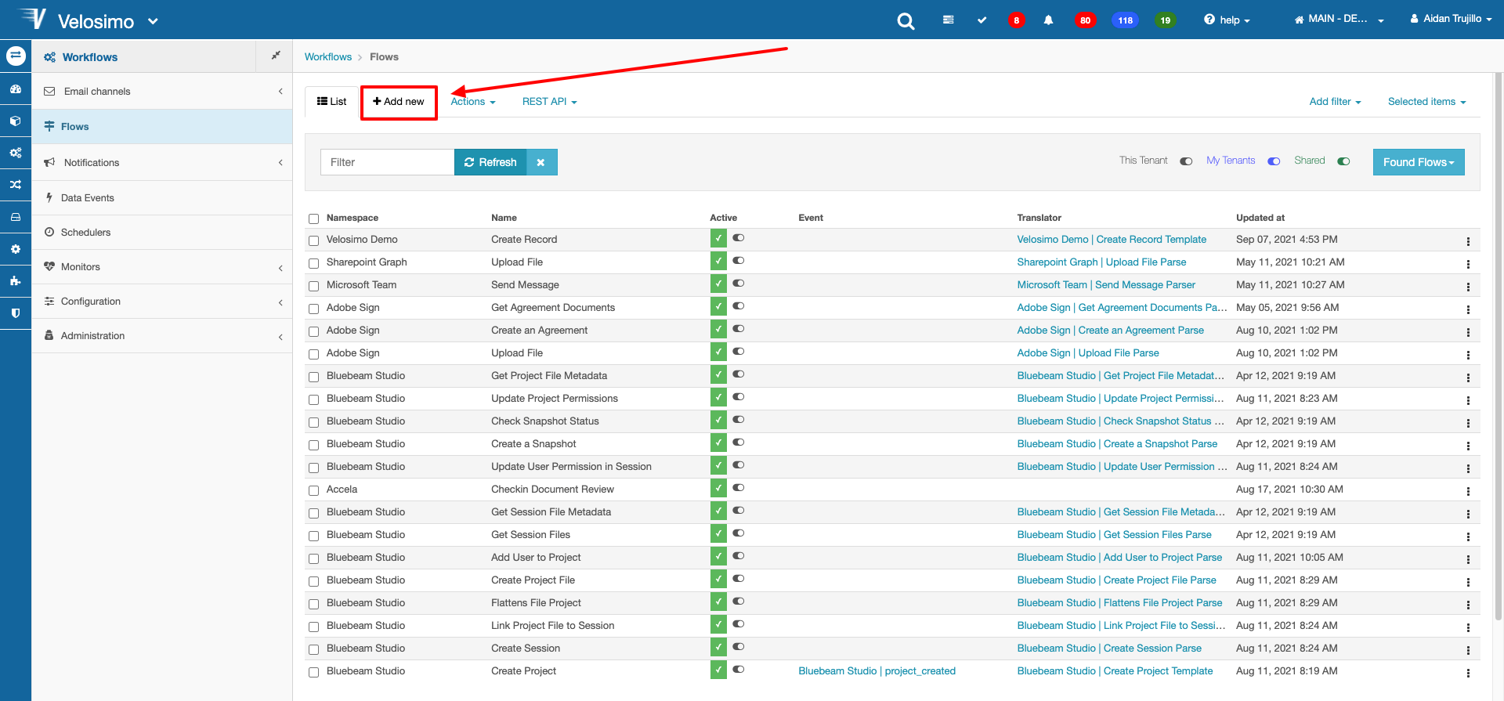Screen dimensions: 1504x701
Task: Toggle the This Tenant switch
Action: coord(1186,161)
